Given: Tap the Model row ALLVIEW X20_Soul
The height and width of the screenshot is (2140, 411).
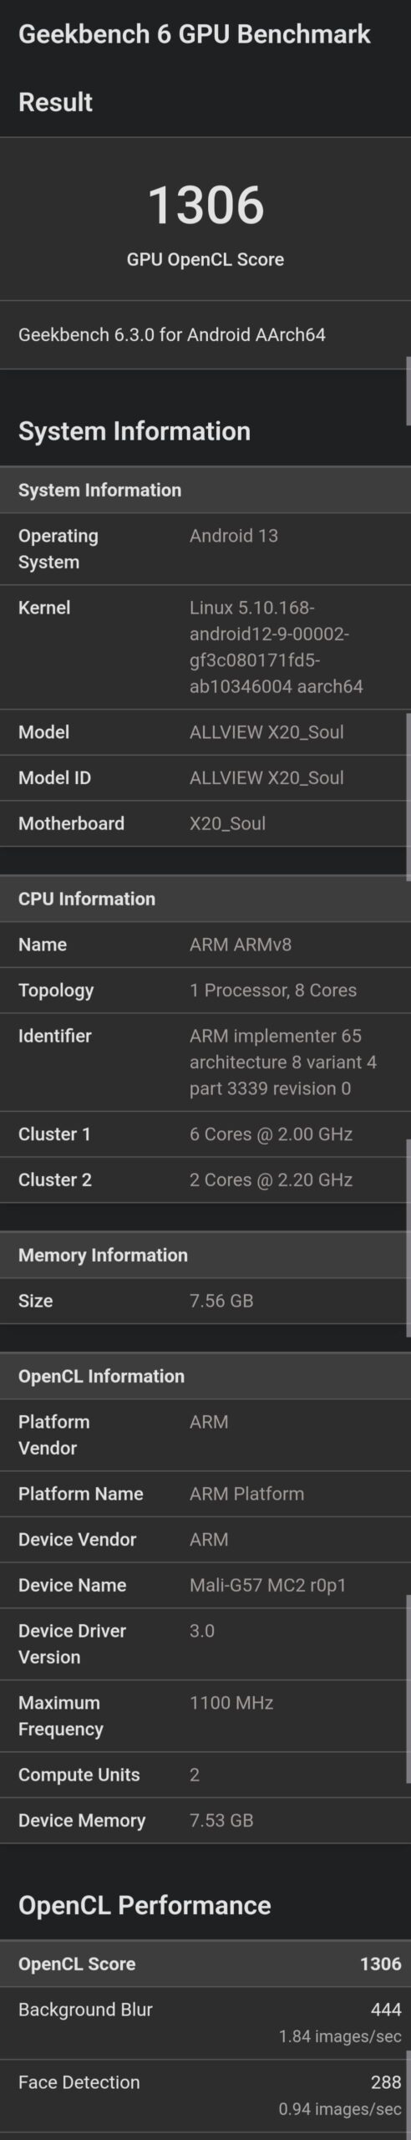Looking at the screenshot, I should 205,732.
